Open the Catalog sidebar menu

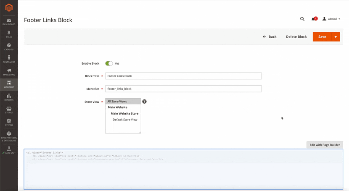[x=9, y=47]
